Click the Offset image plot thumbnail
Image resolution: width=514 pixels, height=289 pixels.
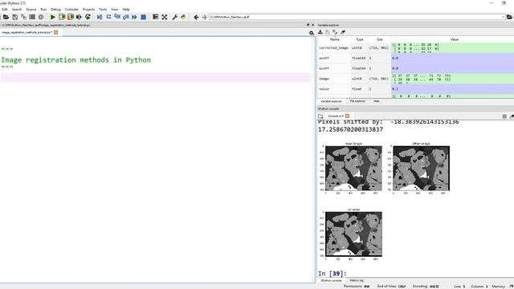421,169
